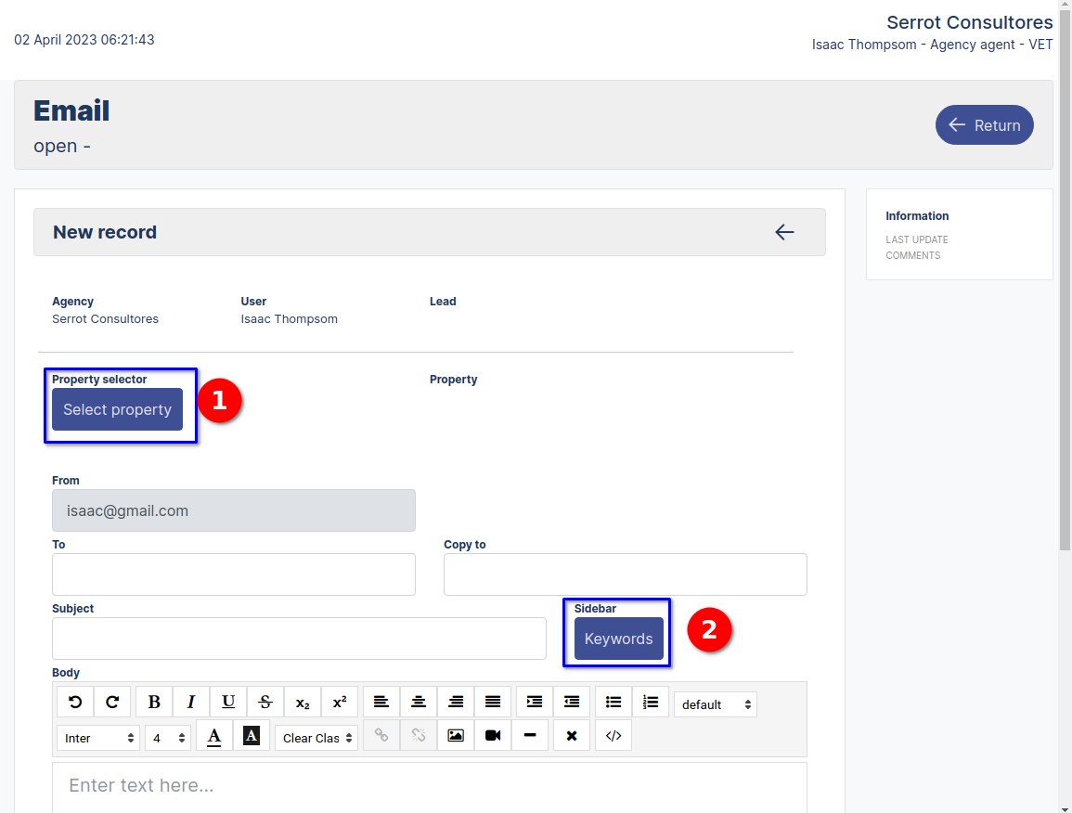The width and height of the screenshot is (1072, 813).
Task: Click the Return button
Action: click(984, 124)
